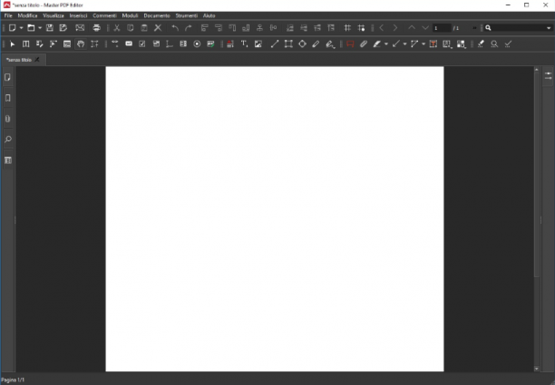Open the highlight tool dropdown arrow

385,44
